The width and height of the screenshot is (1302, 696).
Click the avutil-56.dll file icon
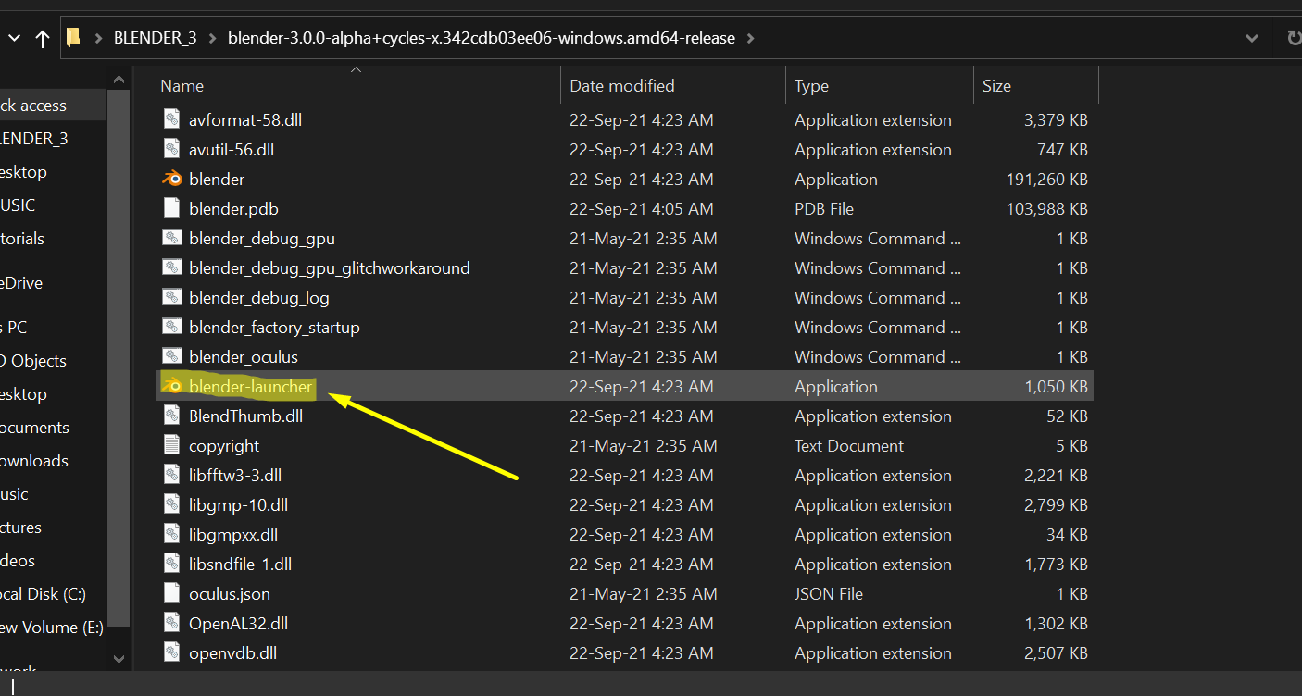click(171, 149)
